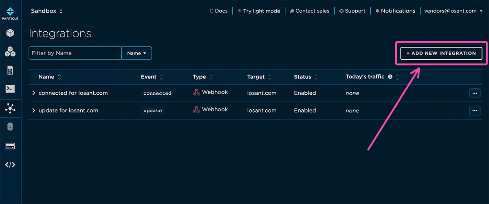Sort integrations by Today's traffic column
489x204 pixels.
[372, 77]
